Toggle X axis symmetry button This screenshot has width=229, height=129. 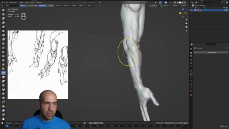coord(152,6)
